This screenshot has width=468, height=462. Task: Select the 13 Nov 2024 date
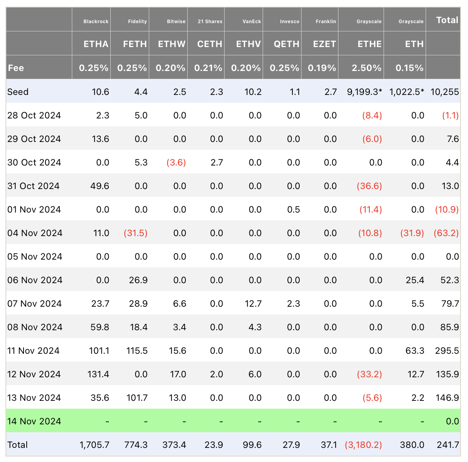34,398
